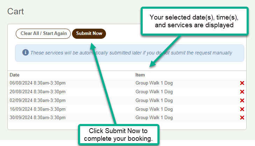Remove the 30/09/2024 cart entry
This screenshot has height=146, width=255.
pos(242,118)
